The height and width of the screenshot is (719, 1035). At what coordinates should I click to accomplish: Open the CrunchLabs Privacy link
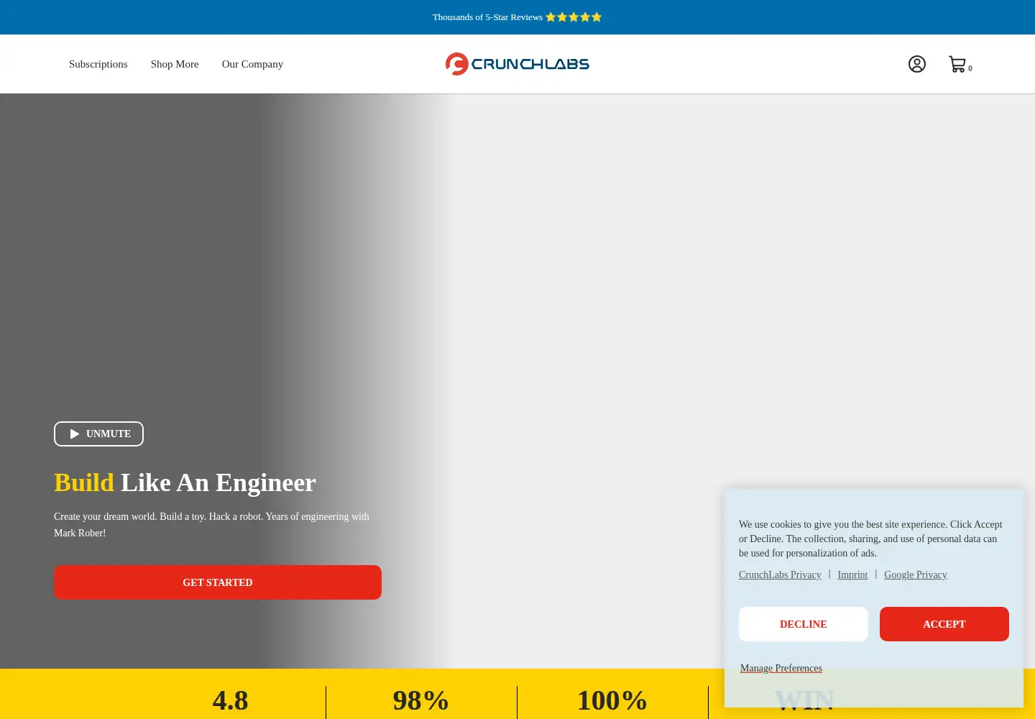pyautogui.click(x=780, y=574)
